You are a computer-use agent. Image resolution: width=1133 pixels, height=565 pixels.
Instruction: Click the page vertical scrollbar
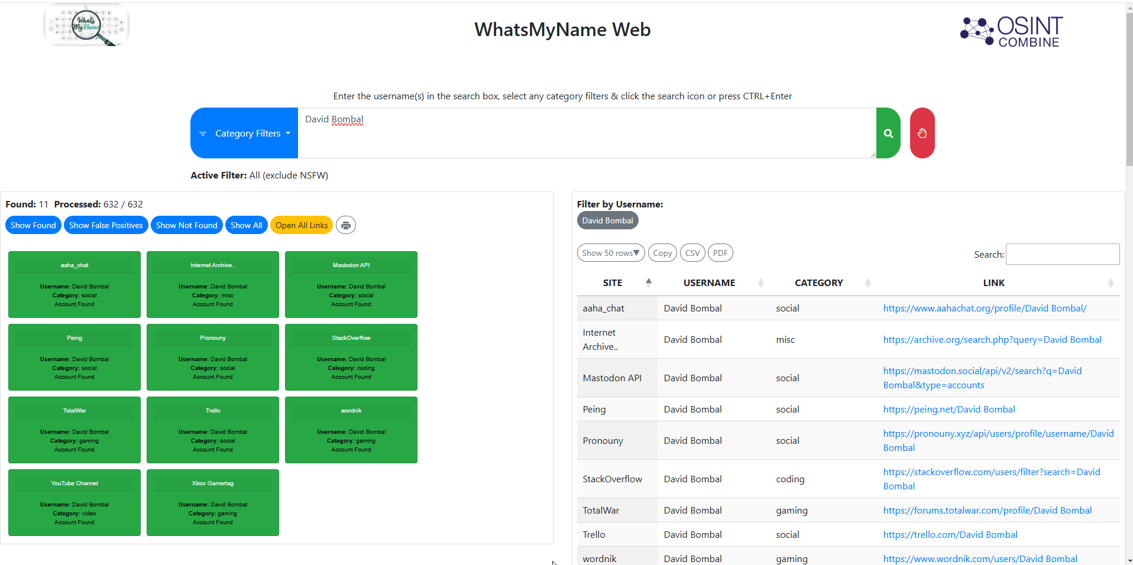tap(1129, 89)
